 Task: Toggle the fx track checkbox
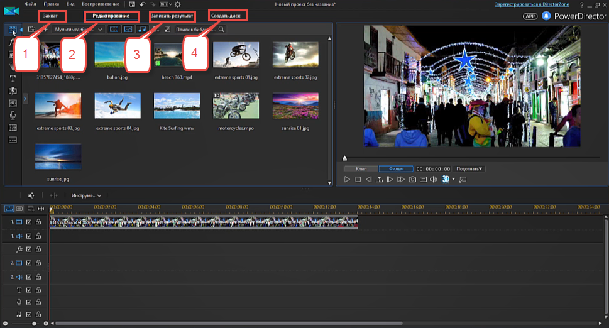(x=29, y=249)
